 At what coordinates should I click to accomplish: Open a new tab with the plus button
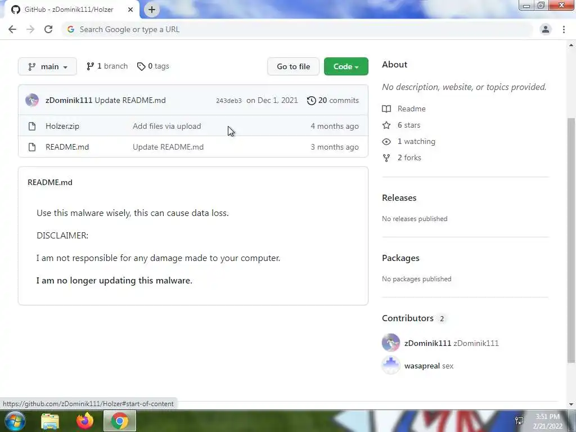click(x=152, y=10)
